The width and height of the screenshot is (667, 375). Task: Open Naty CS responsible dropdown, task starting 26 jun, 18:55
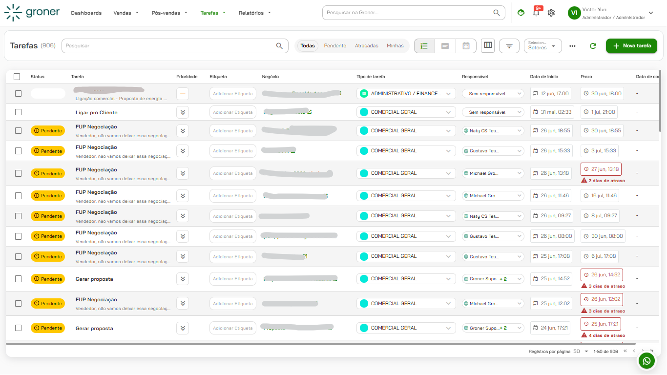click(x=493, y=131)
